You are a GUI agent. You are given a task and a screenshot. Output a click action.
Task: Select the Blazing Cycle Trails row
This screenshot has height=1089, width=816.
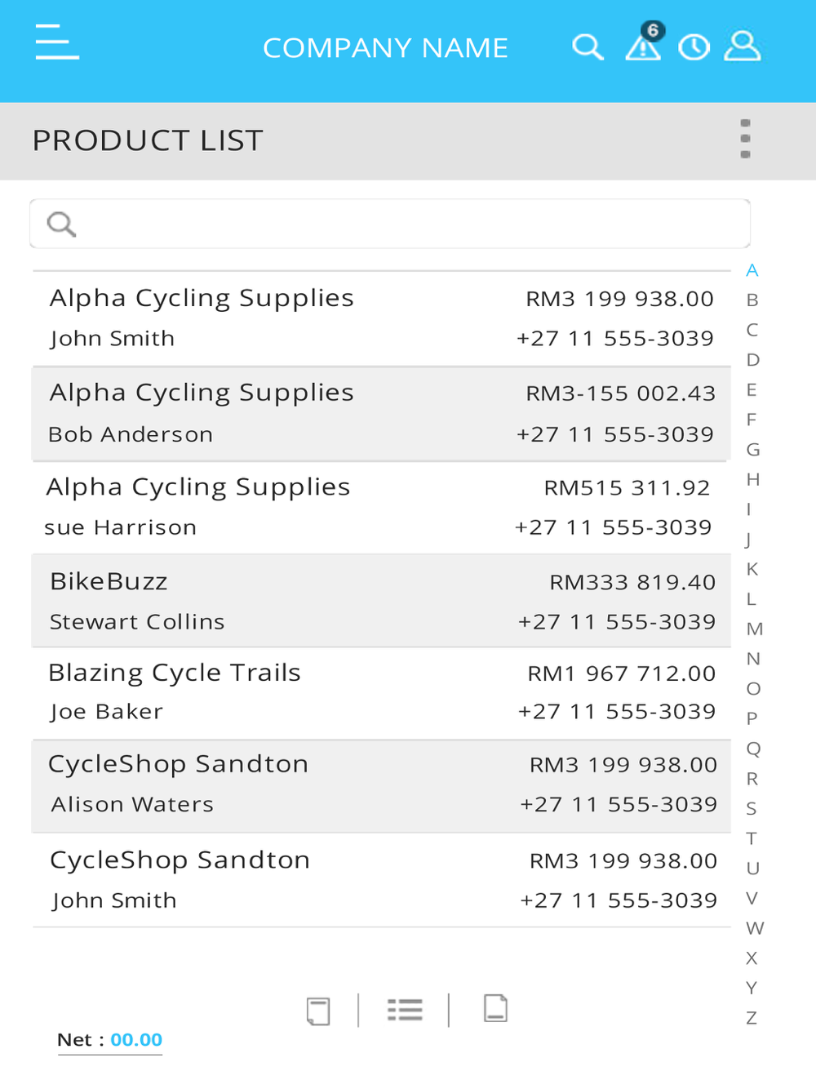[381, 693]
